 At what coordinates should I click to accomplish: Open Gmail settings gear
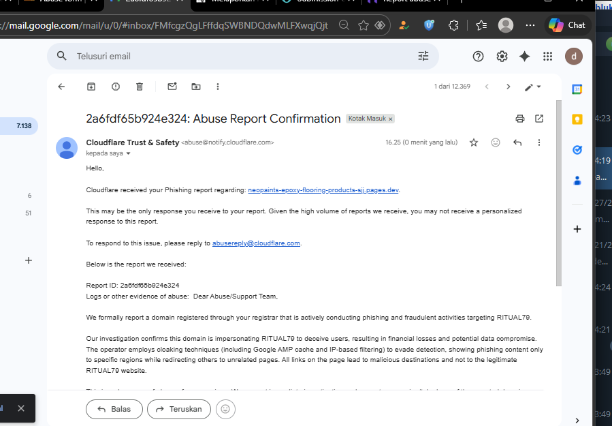click(x=502, y=57)
